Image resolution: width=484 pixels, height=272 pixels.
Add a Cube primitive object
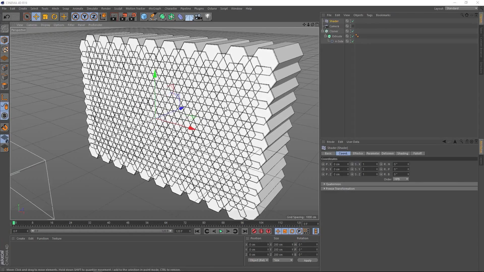pos(144,17)
